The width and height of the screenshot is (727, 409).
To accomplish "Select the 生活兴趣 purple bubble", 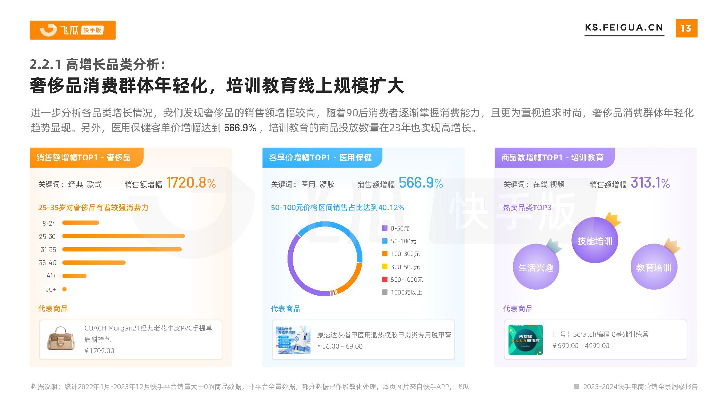I will click(x=537, y=267).
